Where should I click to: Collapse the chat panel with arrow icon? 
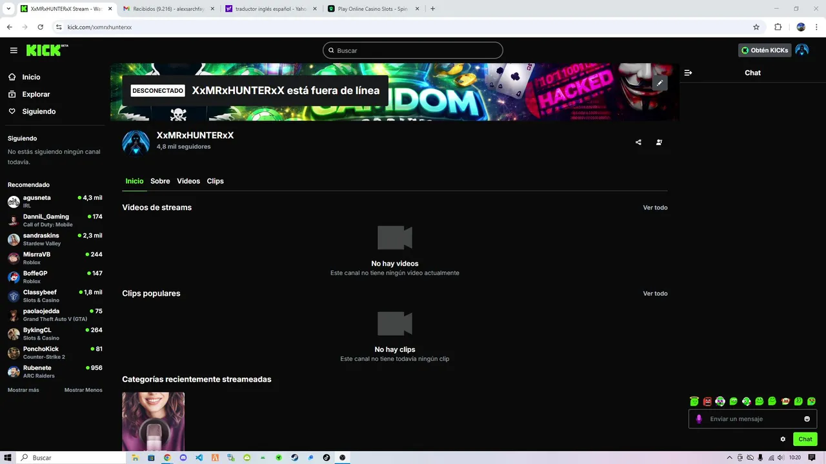688,73
